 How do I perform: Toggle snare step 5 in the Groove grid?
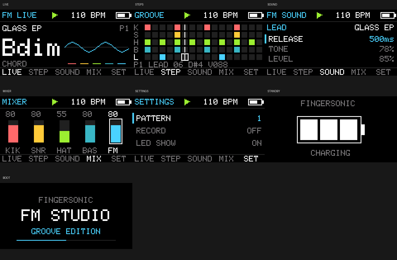(178, 35)
